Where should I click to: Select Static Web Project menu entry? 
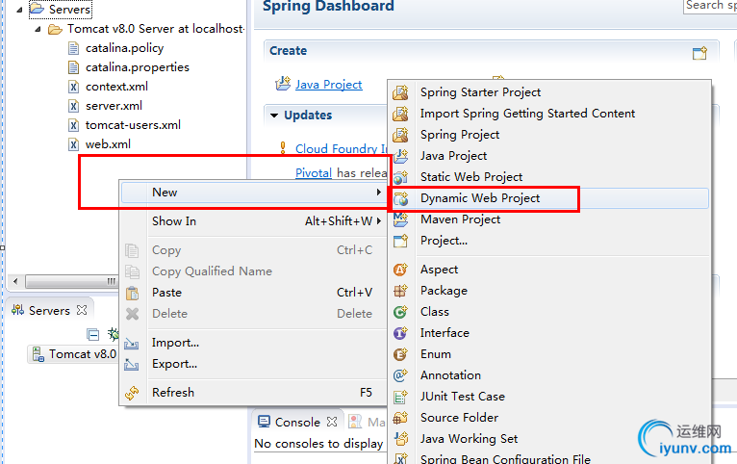pos(549,177)
